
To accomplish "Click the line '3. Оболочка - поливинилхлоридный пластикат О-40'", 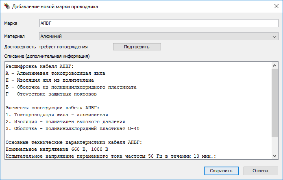I will click(72, 128).
